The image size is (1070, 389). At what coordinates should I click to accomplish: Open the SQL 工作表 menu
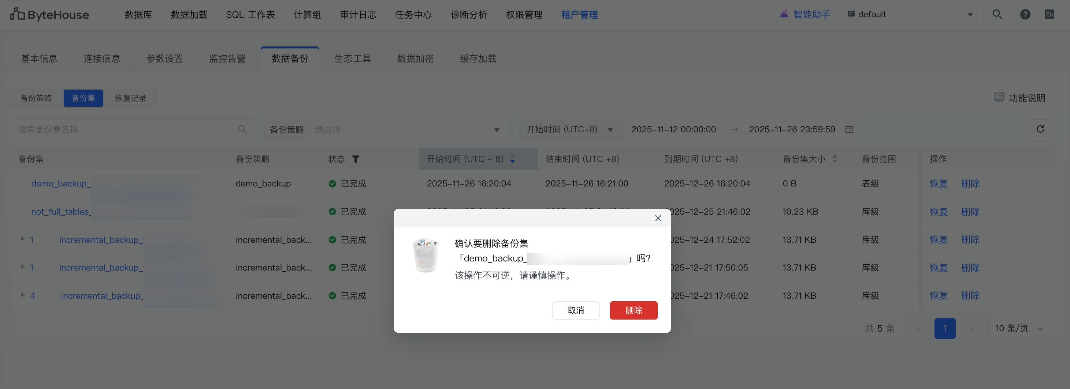click(x=250, y=15)
